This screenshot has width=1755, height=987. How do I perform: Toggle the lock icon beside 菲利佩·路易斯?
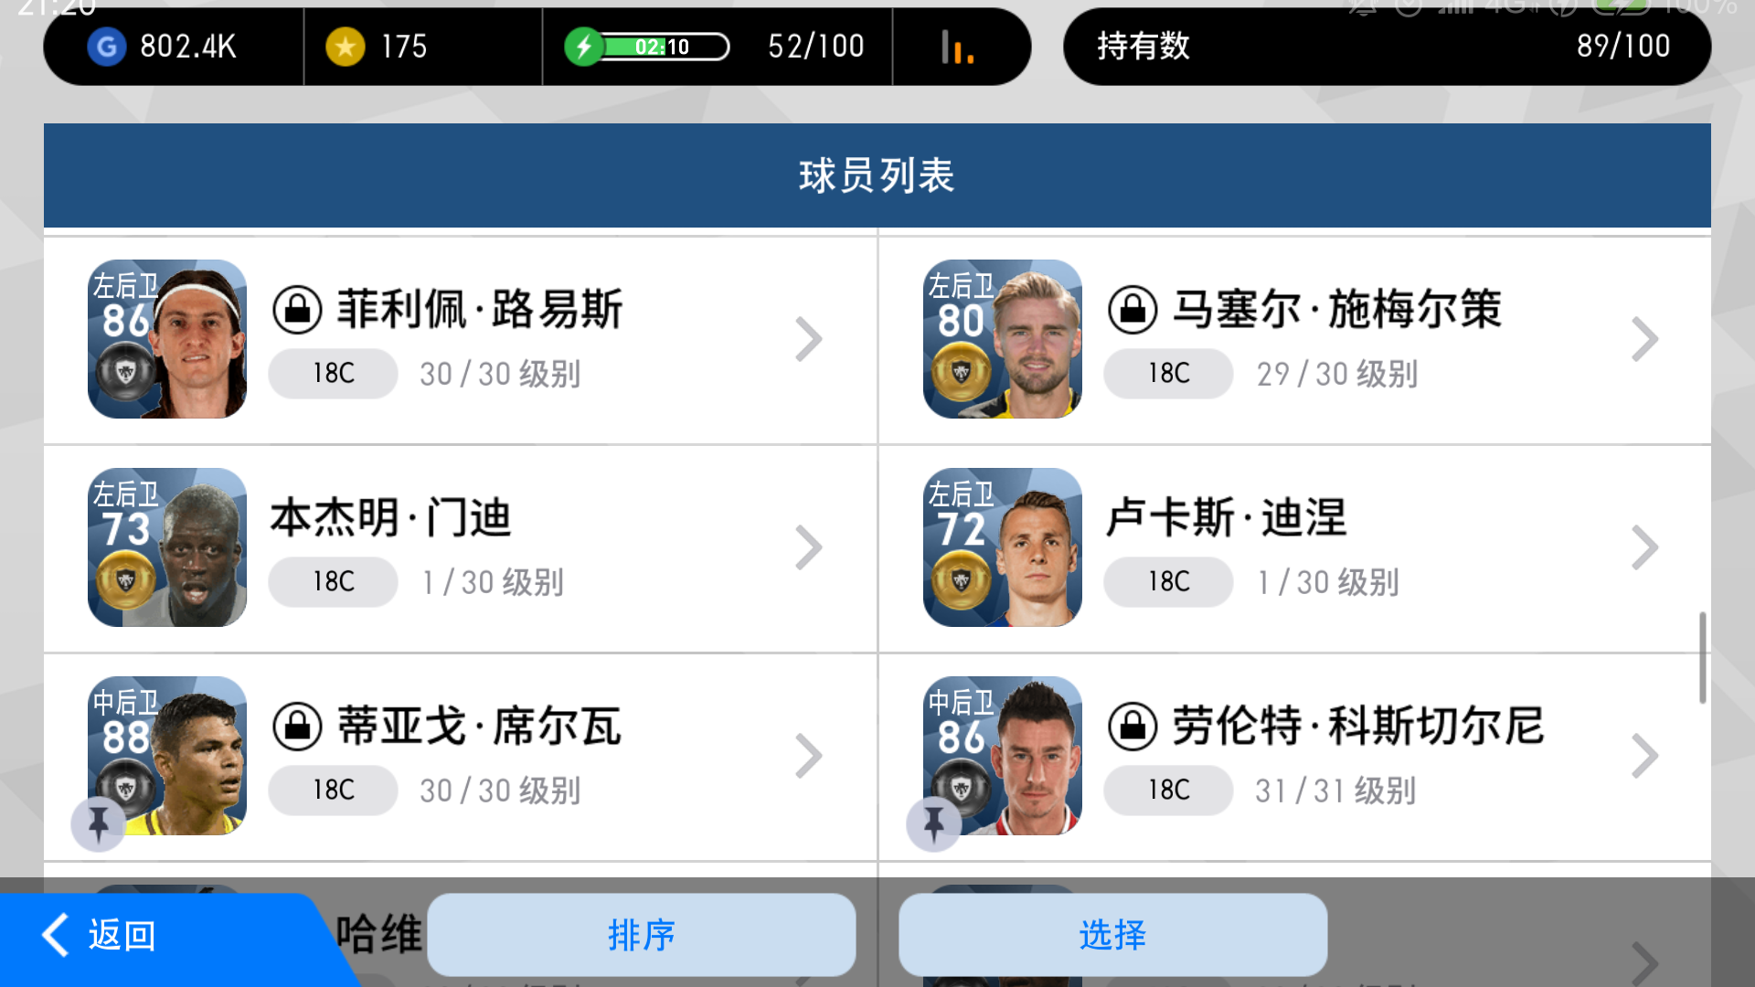[x=297, y=310]
